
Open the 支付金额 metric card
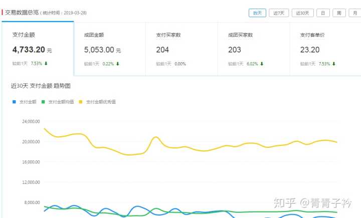point(38,49)
